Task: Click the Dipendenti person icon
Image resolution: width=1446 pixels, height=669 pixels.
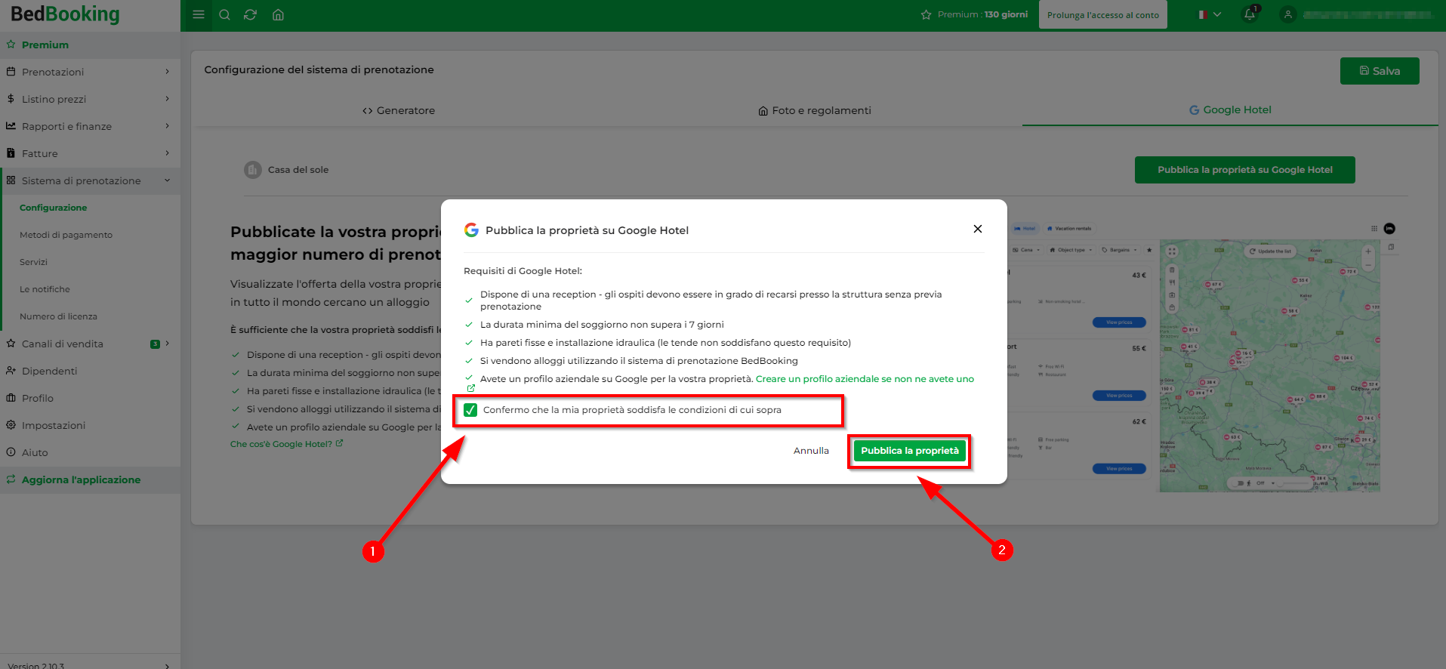Action: 11,371
